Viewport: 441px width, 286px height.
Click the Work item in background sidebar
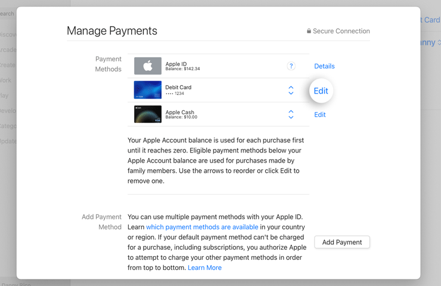[5, 80]
